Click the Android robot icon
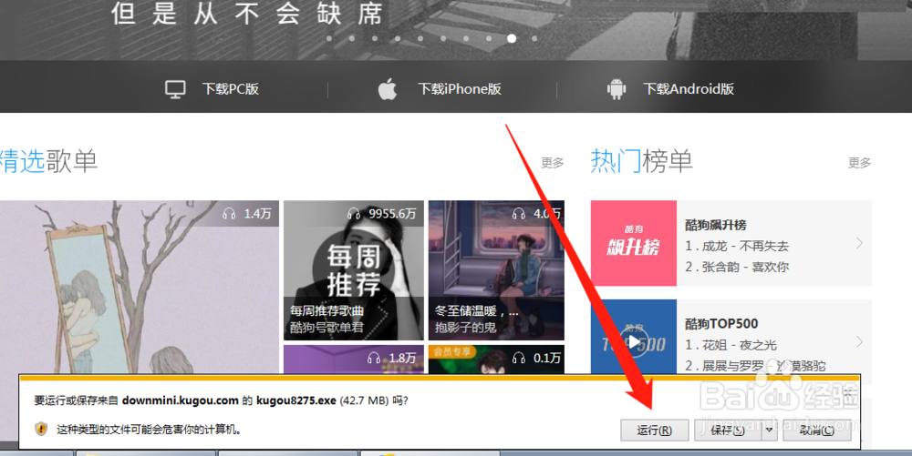912x456 pixels. coord(617,89)
